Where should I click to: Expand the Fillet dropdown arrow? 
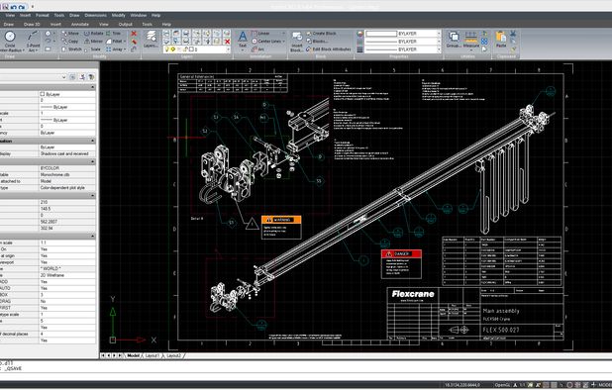click(x=125, y=42)
